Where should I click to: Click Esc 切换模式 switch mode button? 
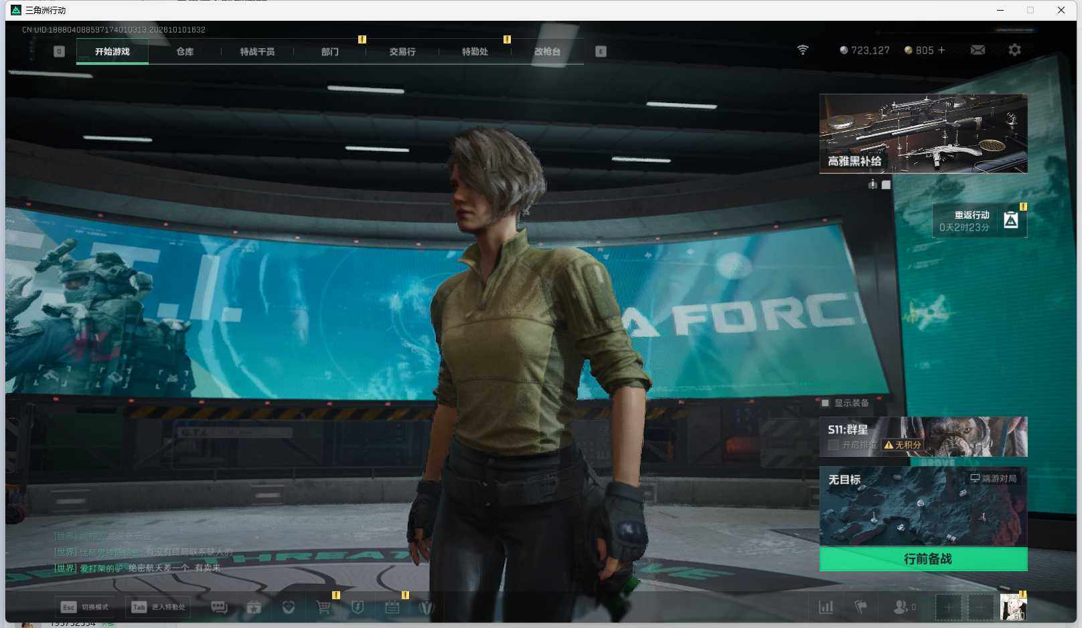(x=84, y=607)
